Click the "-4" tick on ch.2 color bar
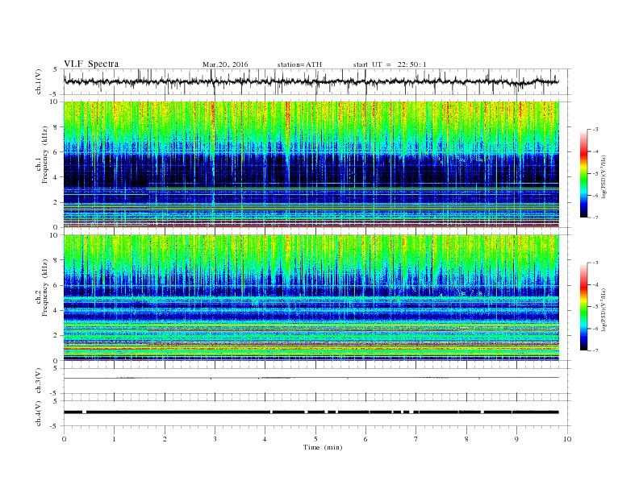639x493 pixels. (x=595, y=284)
